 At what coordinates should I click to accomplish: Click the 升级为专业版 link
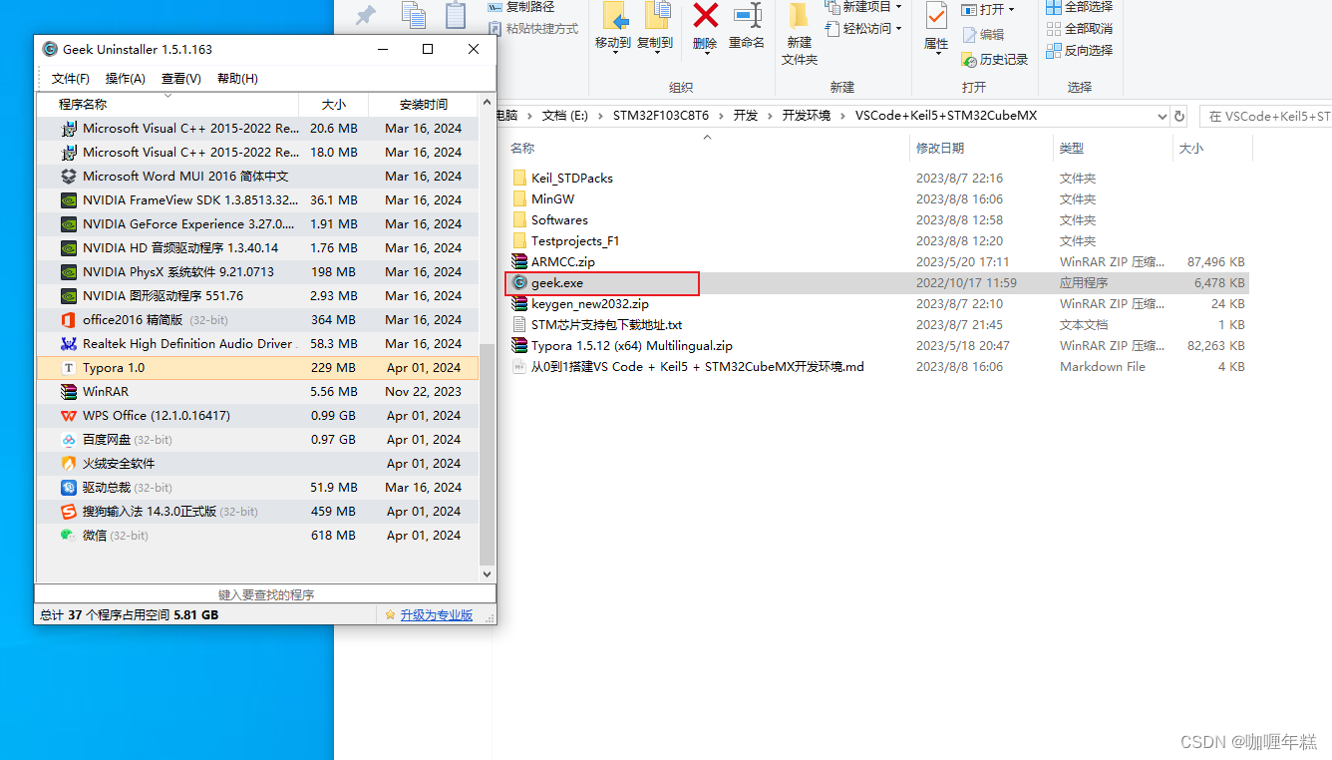[x=436, y=615]
